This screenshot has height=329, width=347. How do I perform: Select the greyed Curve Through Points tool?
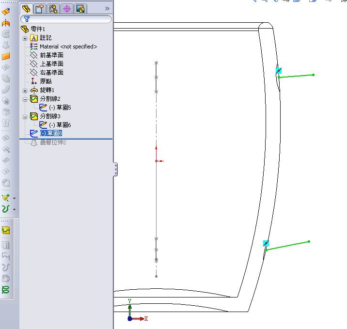[x=6, y=267]
